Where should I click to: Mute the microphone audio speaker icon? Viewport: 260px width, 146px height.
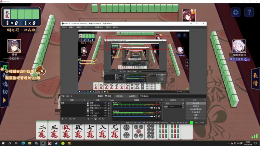coord(155,108)
